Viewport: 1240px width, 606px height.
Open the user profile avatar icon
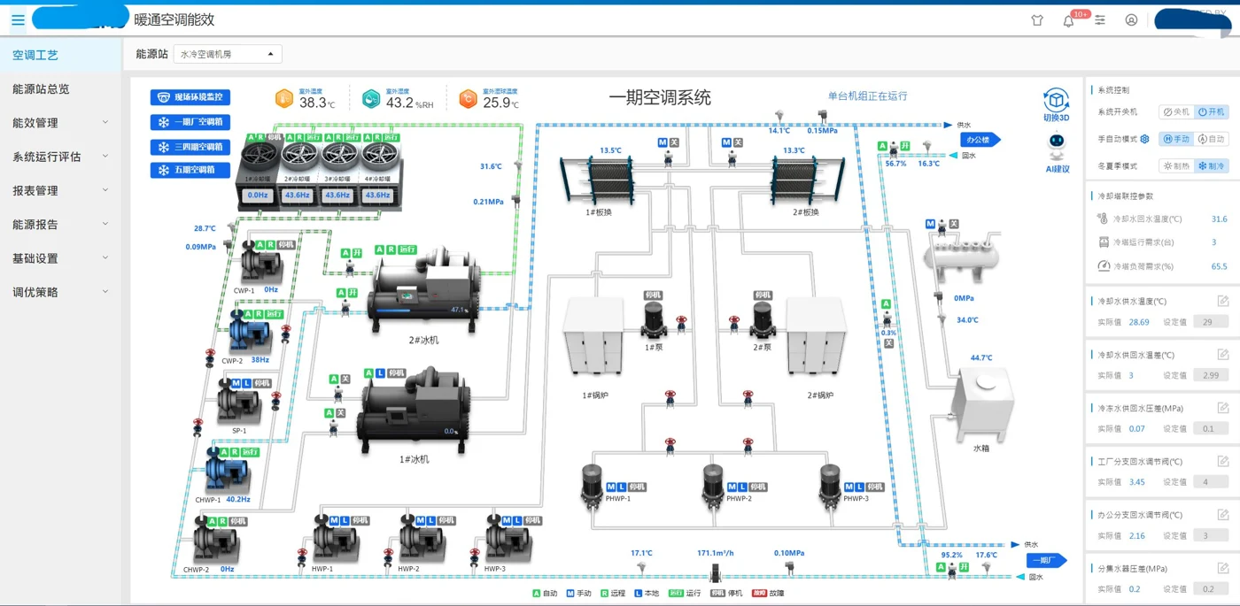(1131, 20)
